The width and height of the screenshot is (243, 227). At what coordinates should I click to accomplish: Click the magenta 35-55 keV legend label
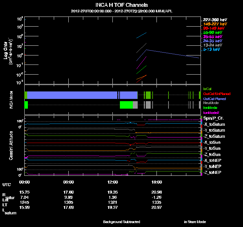[213, 37]
